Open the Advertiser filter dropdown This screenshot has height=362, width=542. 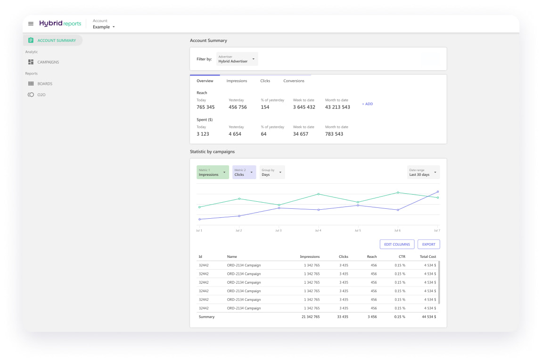click(237, 59)
